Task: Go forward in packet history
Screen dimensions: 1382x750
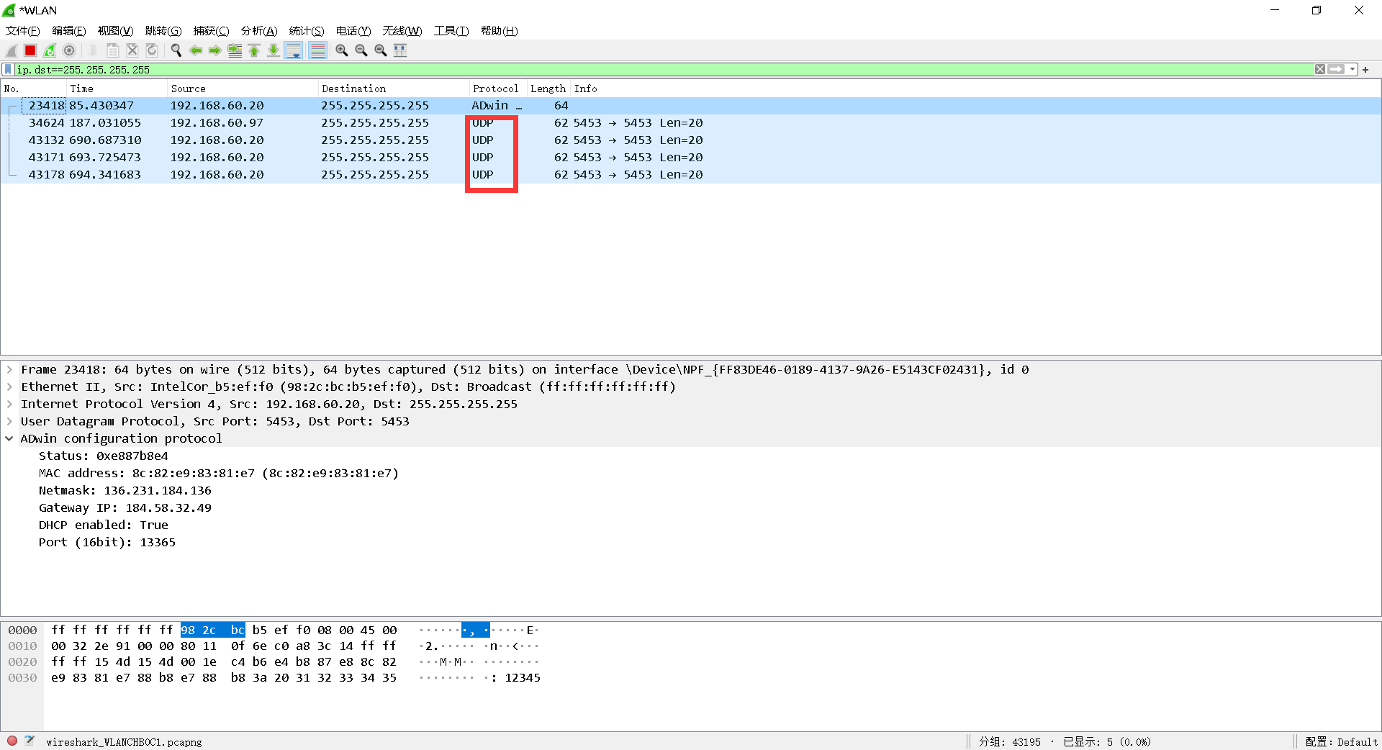Action: [215, 50]
